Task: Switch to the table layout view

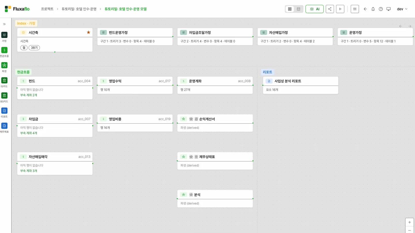Action: 299,9
